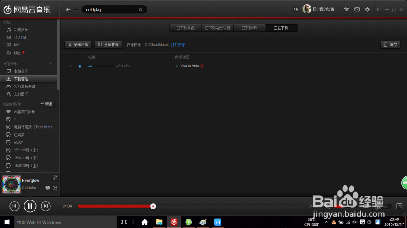
Task: Open the user avatar profile
Action: click(x=307, y=9)
